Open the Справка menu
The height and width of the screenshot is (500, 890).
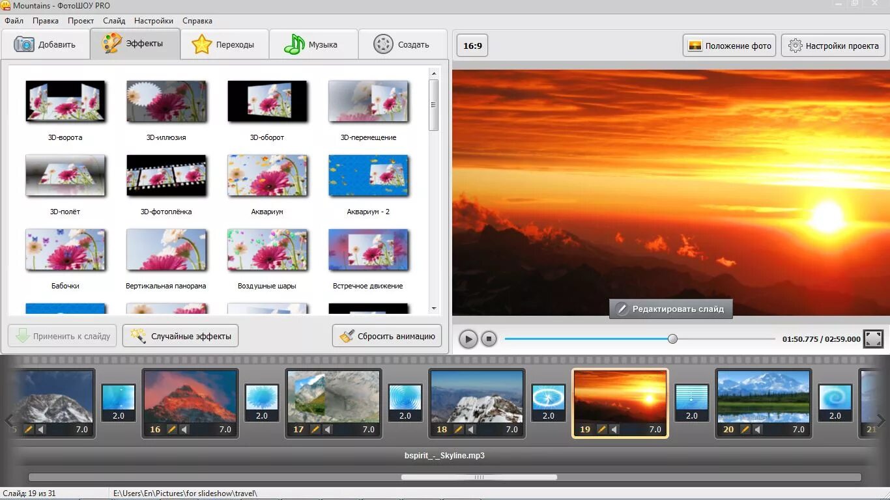tap(197, 21)
